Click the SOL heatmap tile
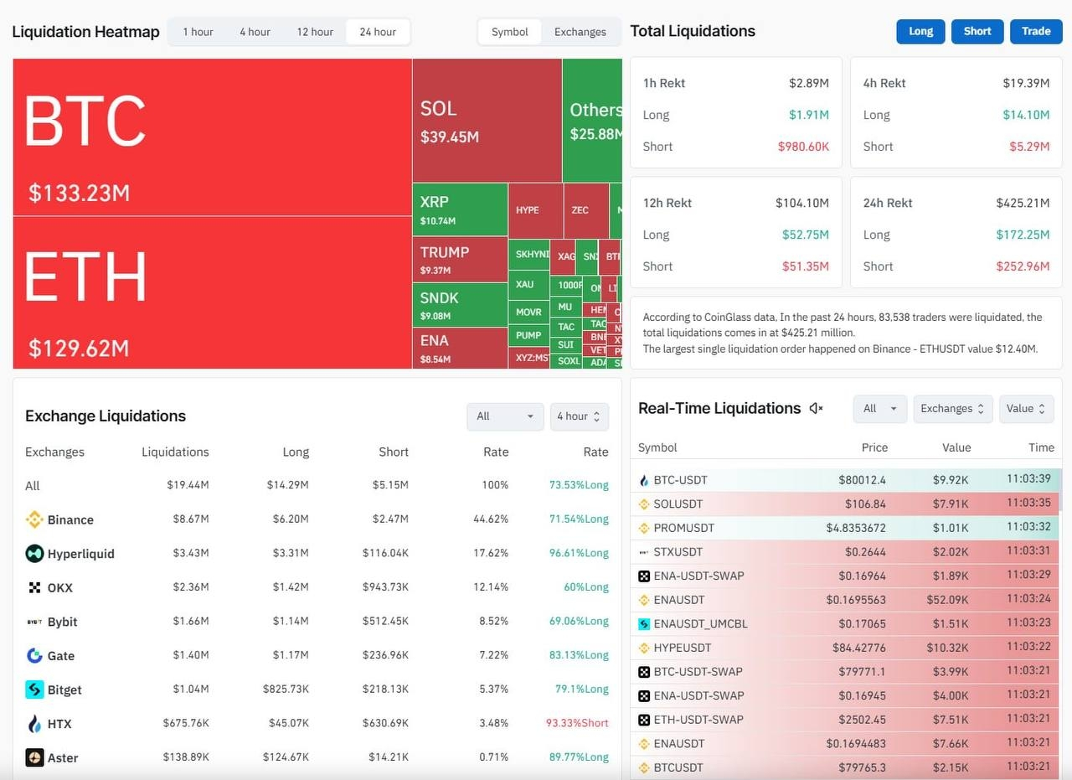The image size is (1072, 780). tap(487, 120)
